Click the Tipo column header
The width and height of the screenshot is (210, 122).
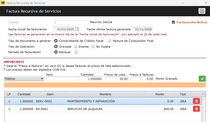(183, 94)
